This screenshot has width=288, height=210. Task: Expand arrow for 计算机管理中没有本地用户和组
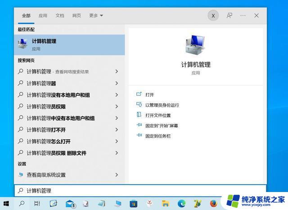[x=117, y=118]
